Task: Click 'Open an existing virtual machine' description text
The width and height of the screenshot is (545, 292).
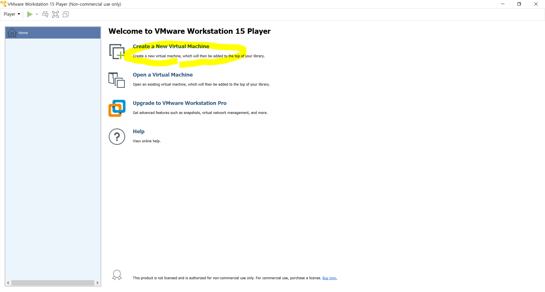Action: (x=201, y=84)
